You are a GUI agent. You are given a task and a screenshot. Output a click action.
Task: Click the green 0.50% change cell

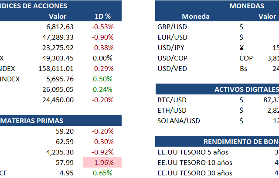point(103,79)
